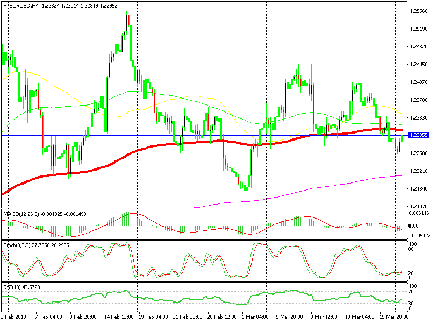Click the 1.22580 price axis label

tap(419, 153)
